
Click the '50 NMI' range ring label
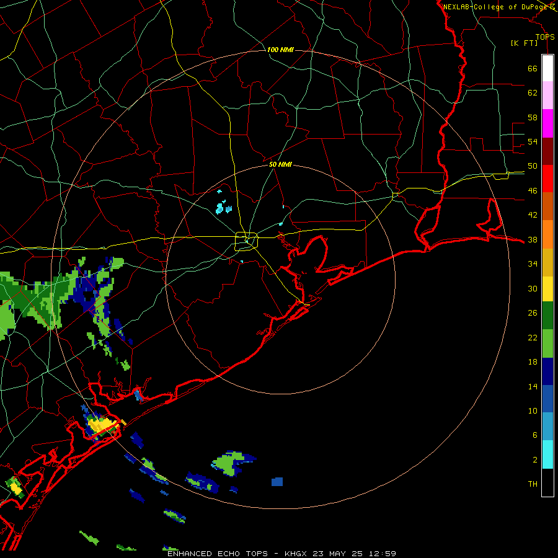(x=280, y=164)
